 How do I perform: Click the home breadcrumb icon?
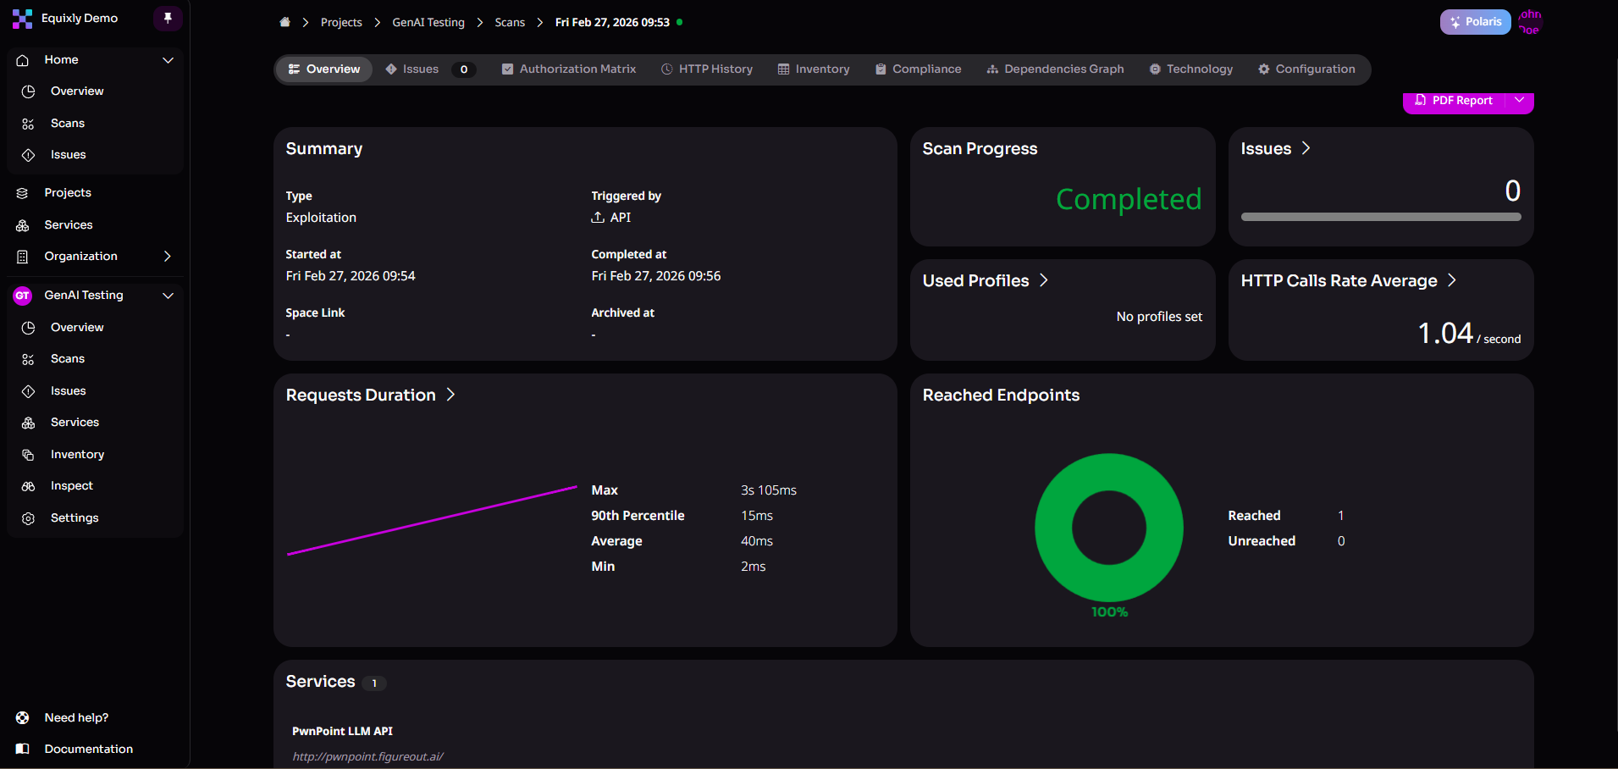(x=284, y=22)
